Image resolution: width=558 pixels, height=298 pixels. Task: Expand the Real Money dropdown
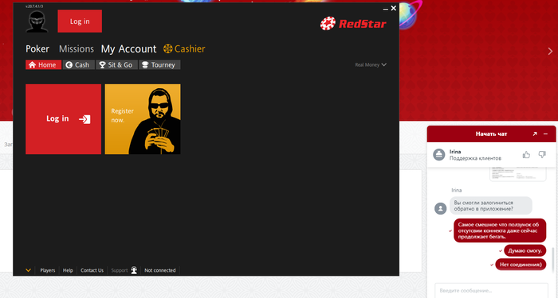click(371, 64)
